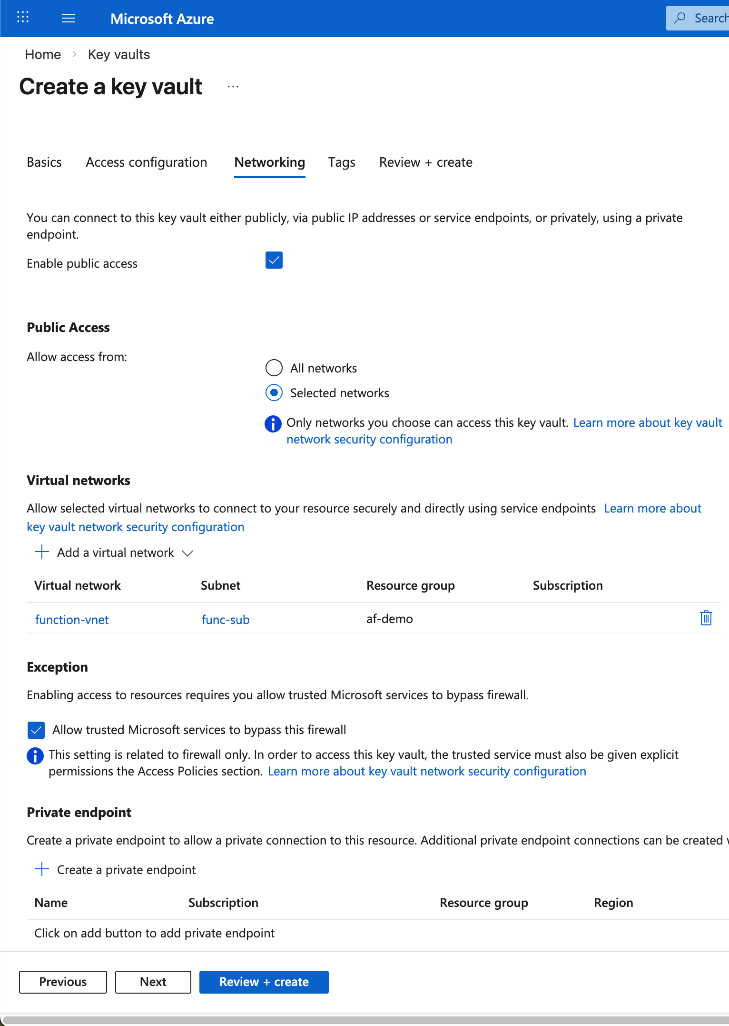The image size is (729, 1026).
Task: Go to the Tags tab
Action: coord(342,162)
